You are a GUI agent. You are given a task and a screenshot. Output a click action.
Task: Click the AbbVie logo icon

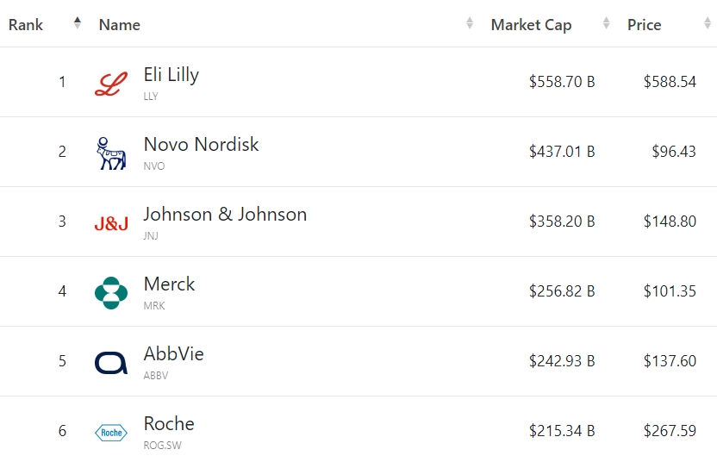(110, 362)
